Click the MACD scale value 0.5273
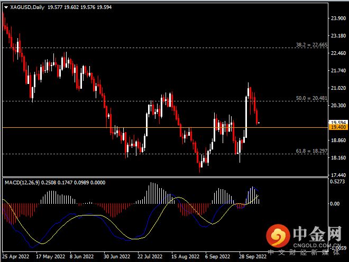This screenshot has width=349, height=262. pos(337,182)
